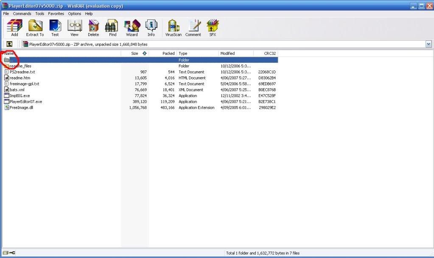The height and width of the screenshot is (258, 434).
Task: Click the freeimage-gpl.txt file icon
Action: click(7, 84)
